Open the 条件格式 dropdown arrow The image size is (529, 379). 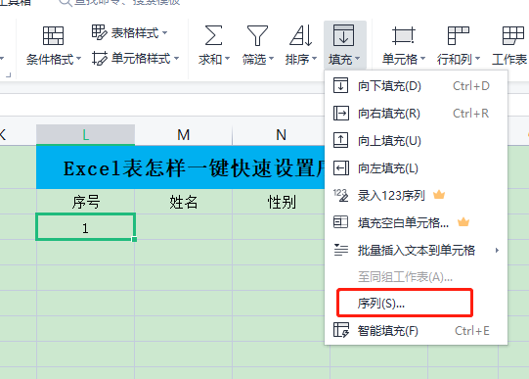click(x=78, y=59)
